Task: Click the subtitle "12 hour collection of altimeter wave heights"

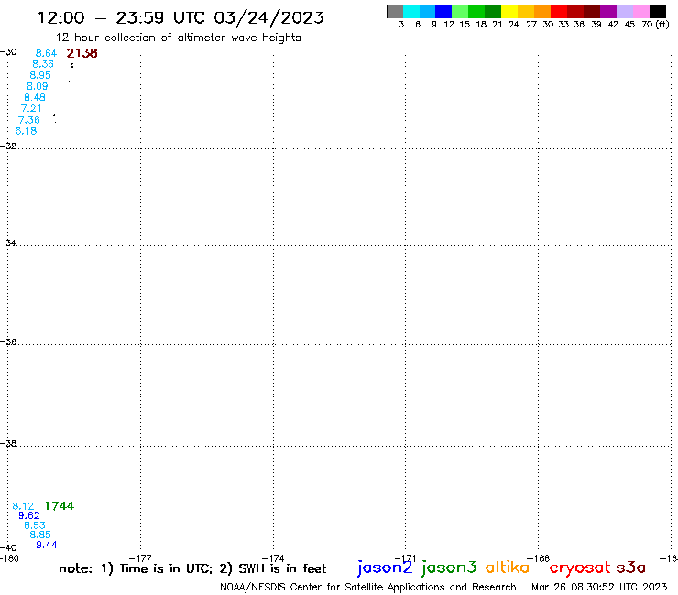Action: tap(178, 38)
